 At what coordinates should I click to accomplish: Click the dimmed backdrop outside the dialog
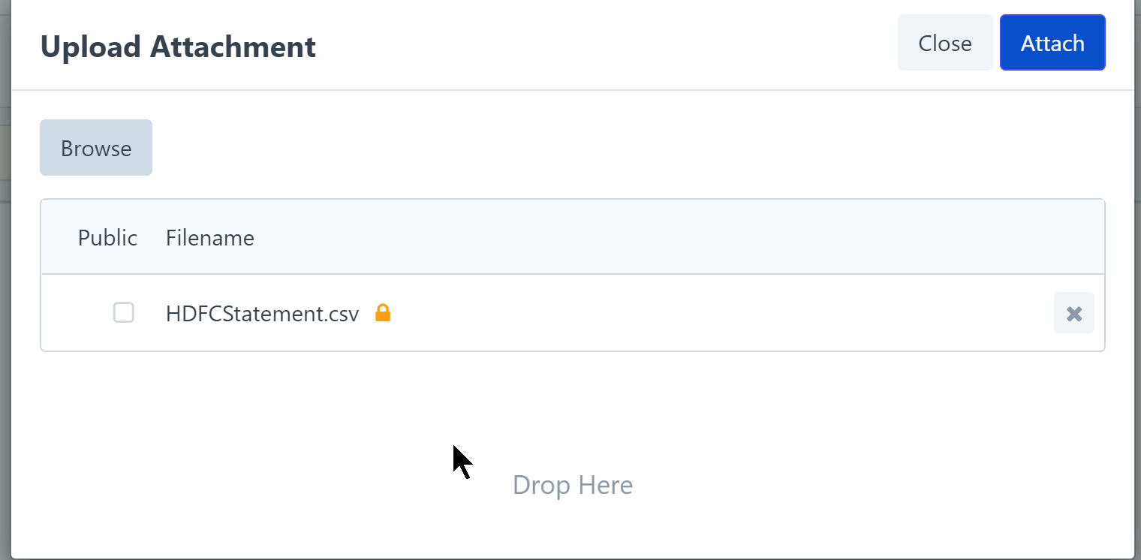coord(5,300)
